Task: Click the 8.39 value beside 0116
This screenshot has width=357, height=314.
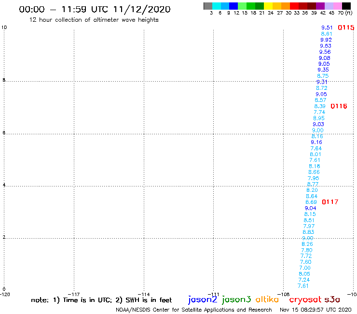Action: click(x=320, y=106)
